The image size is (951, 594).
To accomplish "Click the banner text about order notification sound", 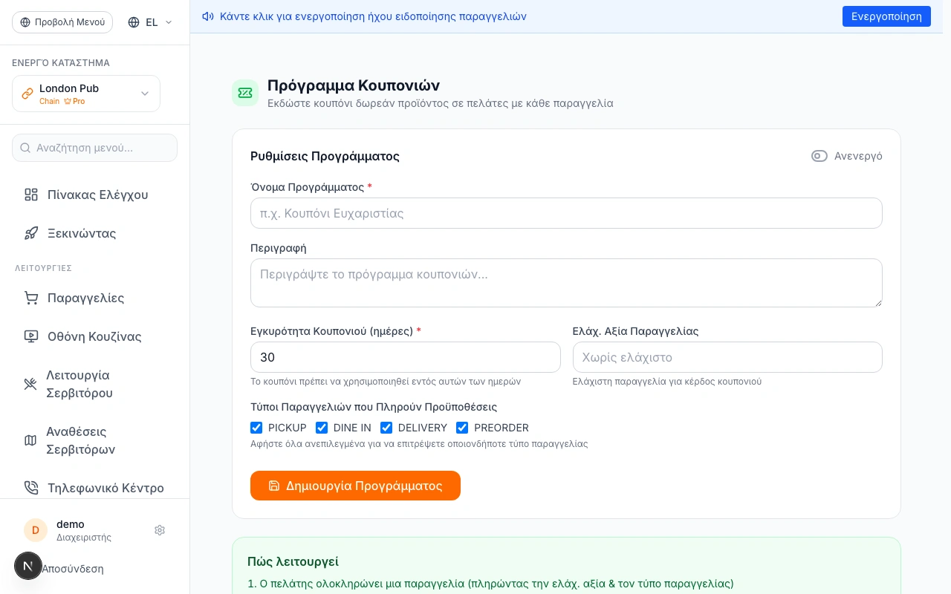I will [x=373, y=16].
